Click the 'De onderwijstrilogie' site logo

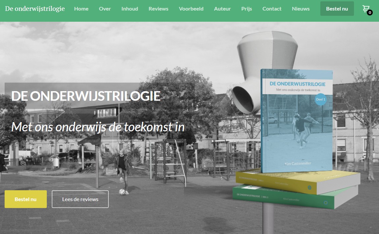[35, 9]
